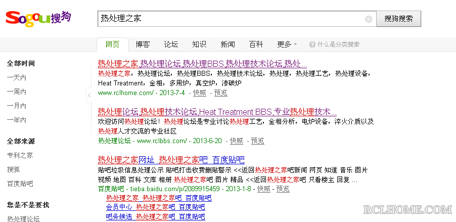Filter results to 一天内
The width and height of the screenshot is (456, 222).
tap(17, 78)
